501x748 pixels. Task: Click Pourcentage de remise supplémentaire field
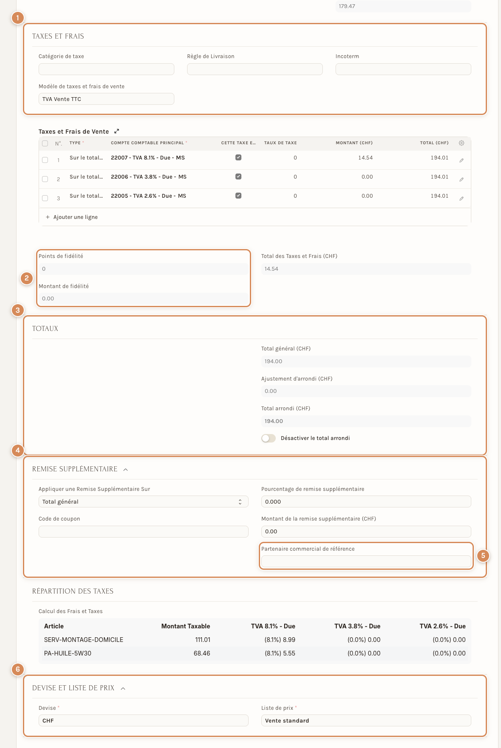[366, 501]
